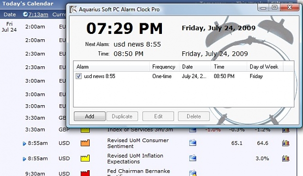Toggle the 'usd news 8:55' alarm checkbox
The width and height of the screenshot is (303, 176).
coord(79,76)
